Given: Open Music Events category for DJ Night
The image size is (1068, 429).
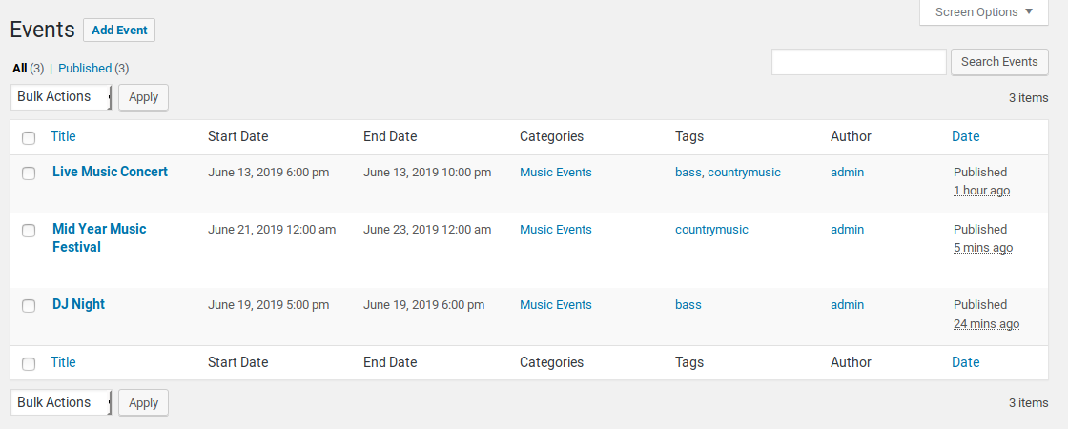Looking at the screenshot, I should (x=556, y=305).
